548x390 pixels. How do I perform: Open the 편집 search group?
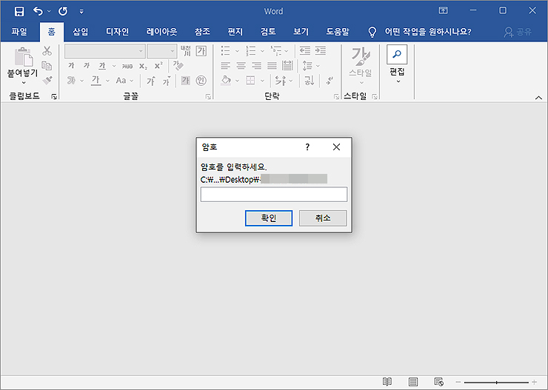coord(397,65)
